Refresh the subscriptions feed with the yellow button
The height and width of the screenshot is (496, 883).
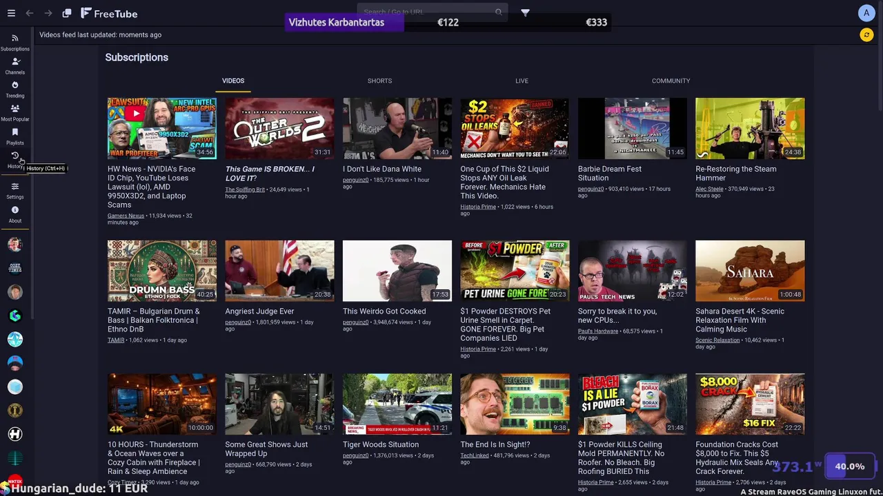point(866,35)
